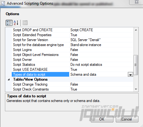Click the script icon in title bar

click(3, 3)
